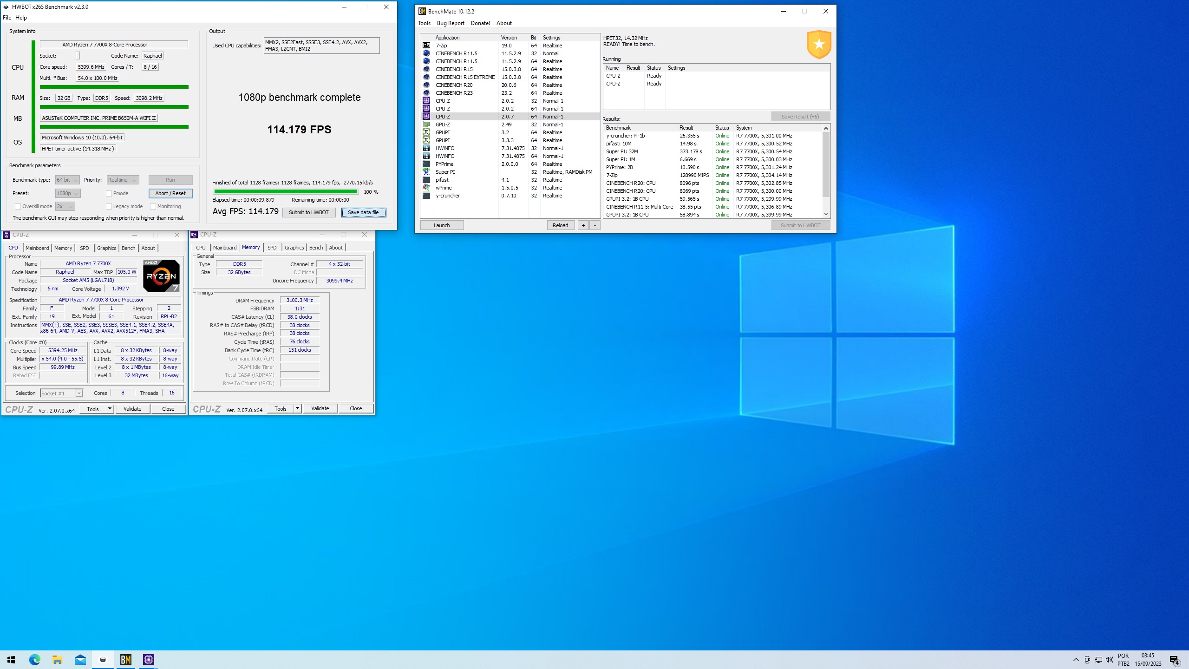Viewport: 1189px width, 669px height.
Task: Click the pifast application icon
Action: click(426, 180)
